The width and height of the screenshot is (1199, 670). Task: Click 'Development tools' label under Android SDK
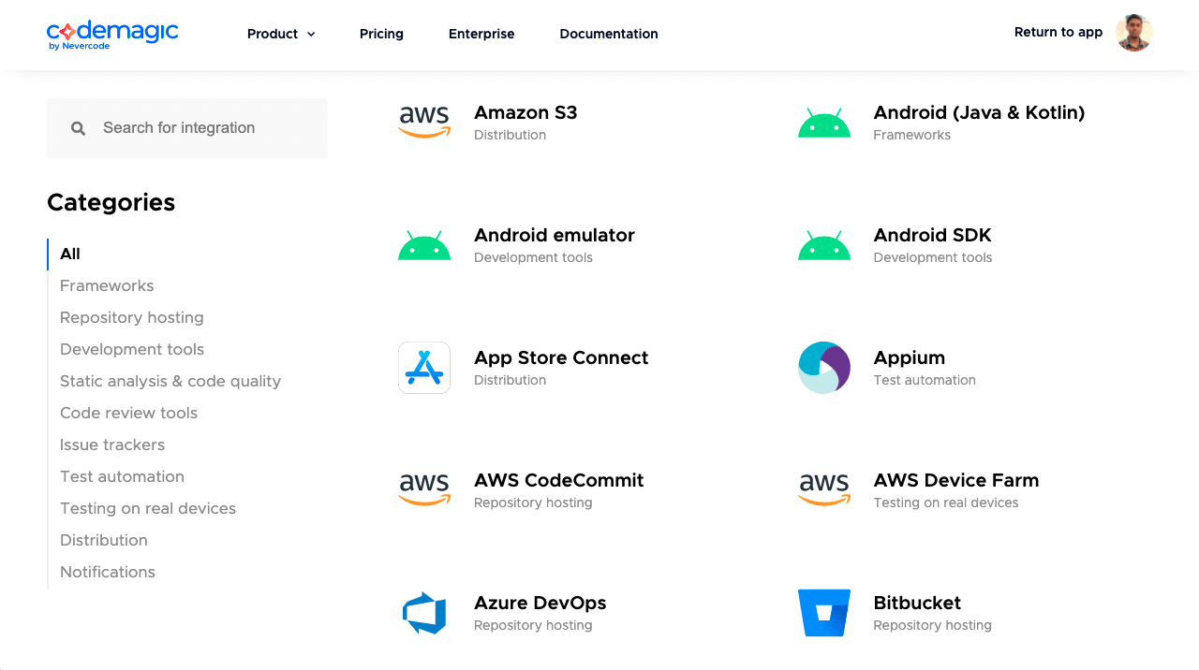933,257
